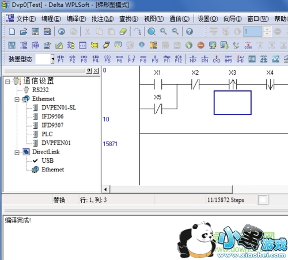
Task: Select DVPEN01-SL device in tree
Action: [x=59, y=108]
